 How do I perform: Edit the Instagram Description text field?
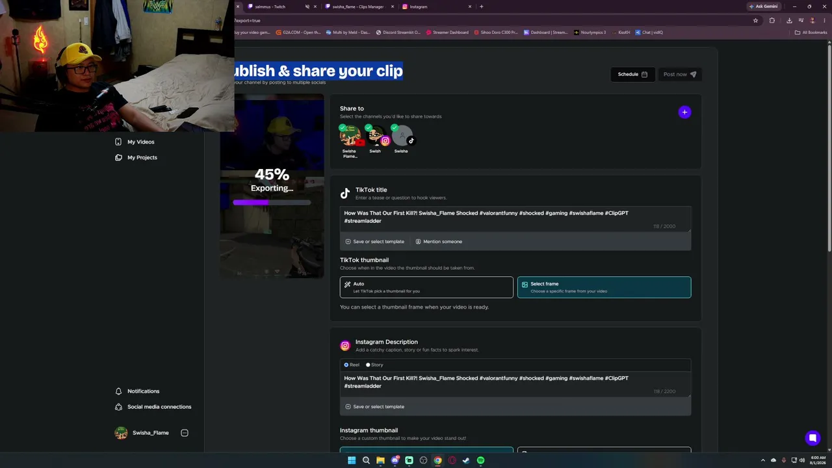tap(515, 384)
